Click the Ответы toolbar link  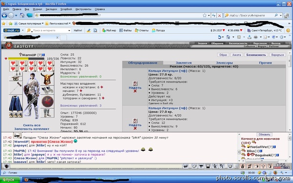coord(142,30)
